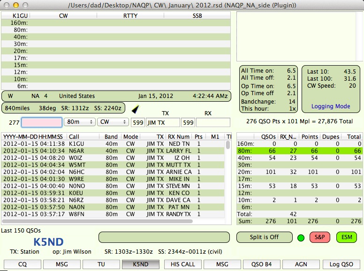Click the 20m summary row
Screen dimensions: 364x271
[299, 172]
